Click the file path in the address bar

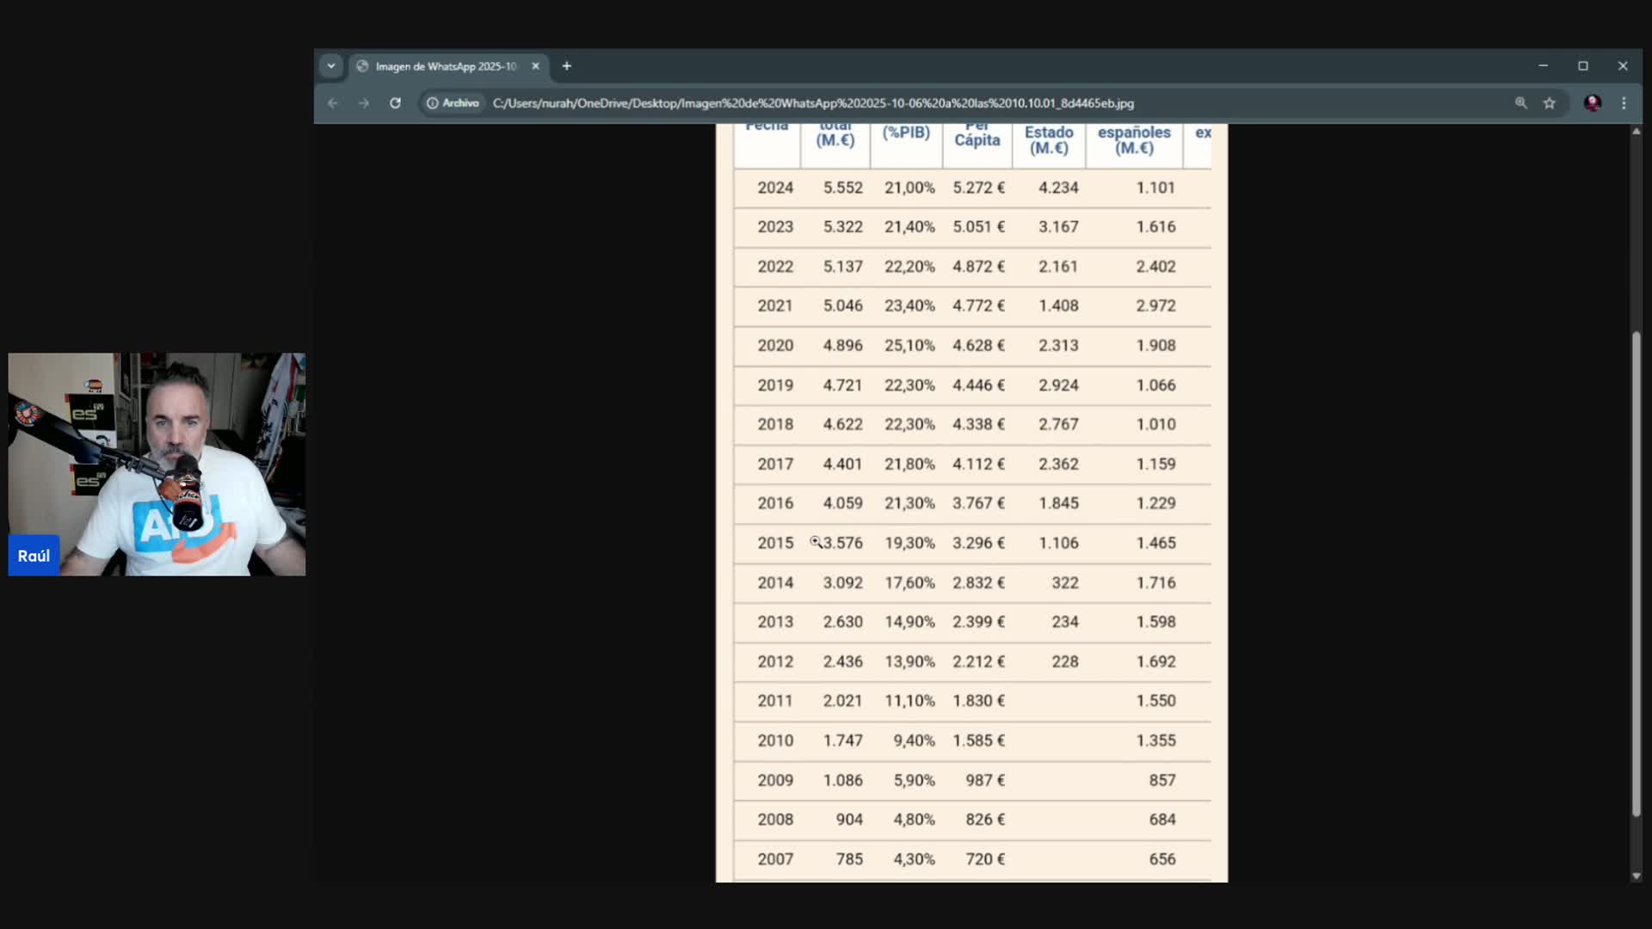pos(812,103)
